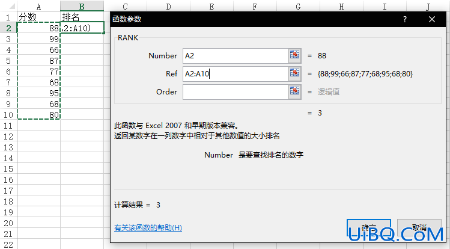Select row 20 header
Viewport: 450px width, 249px height.
click(8, 223)
